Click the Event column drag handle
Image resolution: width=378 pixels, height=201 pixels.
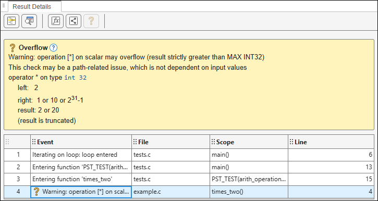pyautogui.click(x=34, y=142)
